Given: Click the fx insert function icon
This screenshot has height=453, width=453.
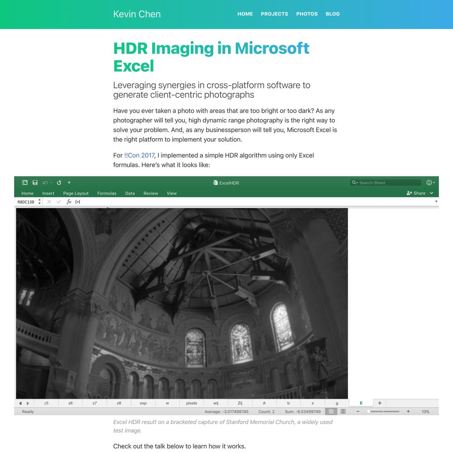Looking at the screenshot, I should 69,202.
